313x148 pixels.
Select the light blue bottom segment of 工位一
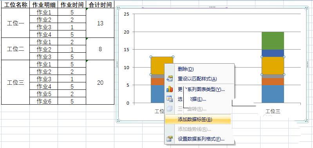point(157,94)
